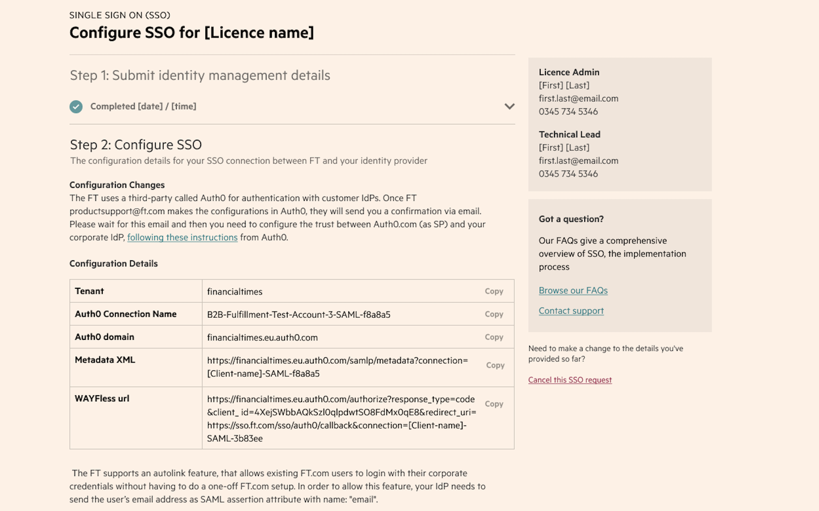The image size is (819, 511).
Task: Click the Metadata XML URL text
Action: pyautogui.click(x=337, y=367)
